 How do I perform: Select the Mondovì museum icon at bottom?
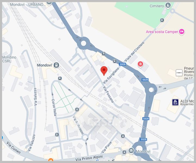click(x=131, y=151)
